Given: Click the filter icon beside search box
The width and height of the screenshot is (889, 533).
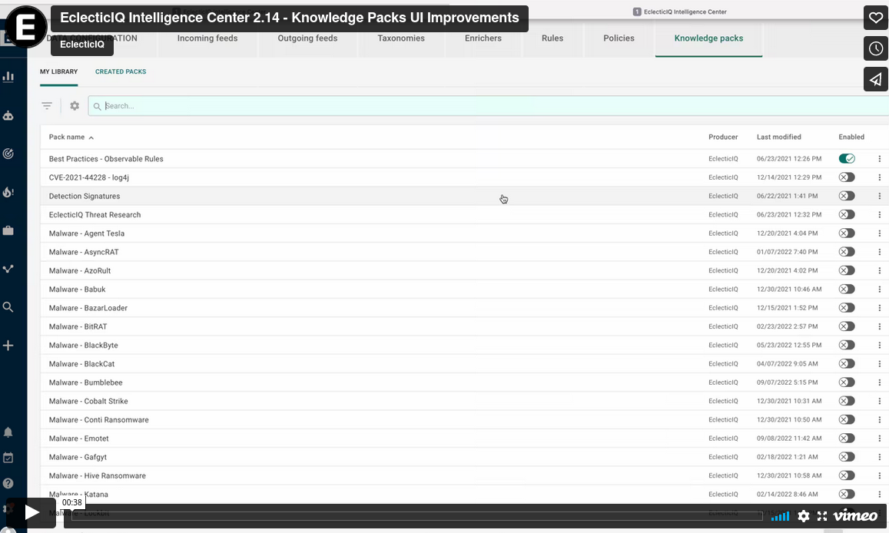Looking at the screenshot, I should (47, 106).
